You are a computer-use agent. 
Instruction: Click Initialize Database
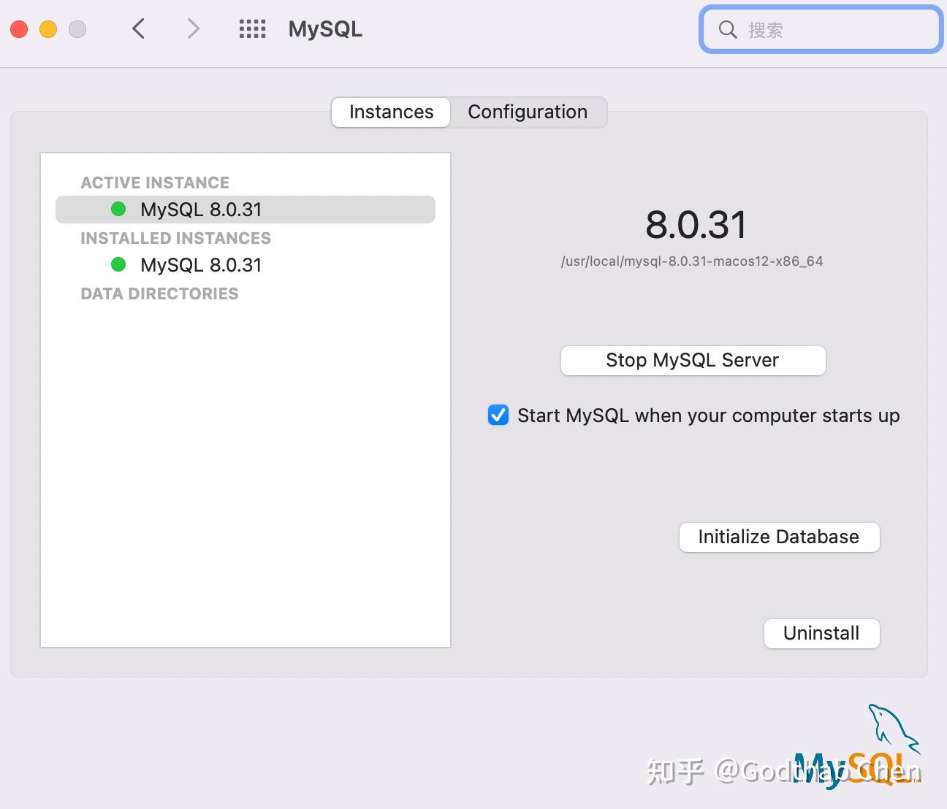[x=778, y=537]
